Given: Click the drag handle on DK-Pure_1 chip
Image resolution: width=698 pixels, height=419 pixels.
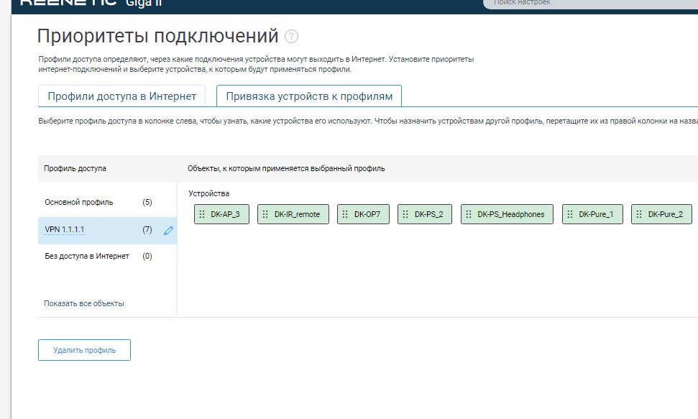Looking at the screenshot, I should pos(570,214).
